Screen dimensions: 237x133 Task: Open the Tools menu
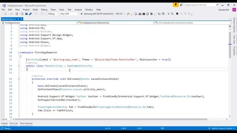pyautogui.click(x=61, y=10)
